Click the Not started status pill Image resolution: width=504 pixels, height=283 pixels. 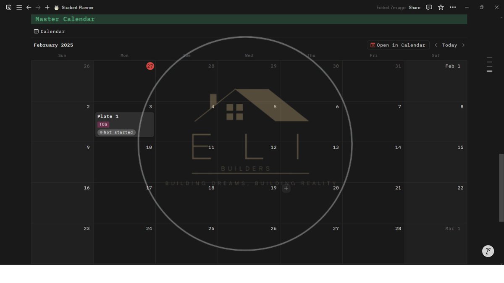tap(116, 132)
